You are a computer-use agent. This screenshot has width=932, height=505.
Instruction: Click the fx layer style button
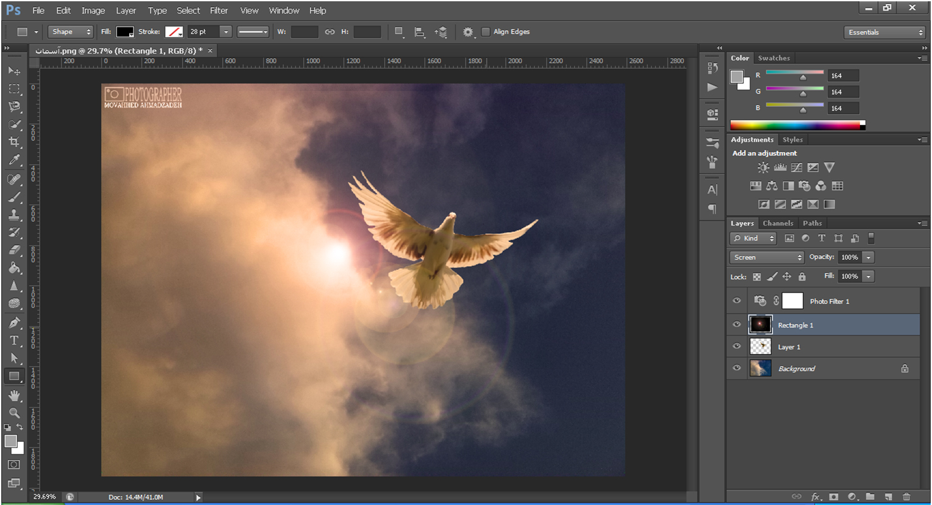point(816,497)
